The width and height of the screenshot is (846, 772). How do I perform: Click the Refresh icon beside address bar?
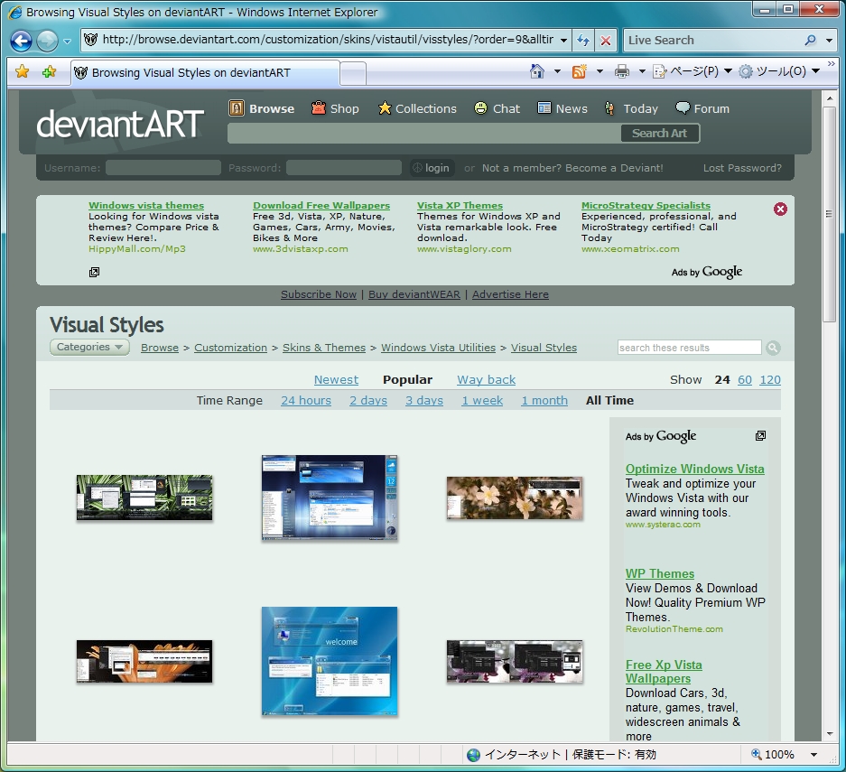(x=583, y=41)
